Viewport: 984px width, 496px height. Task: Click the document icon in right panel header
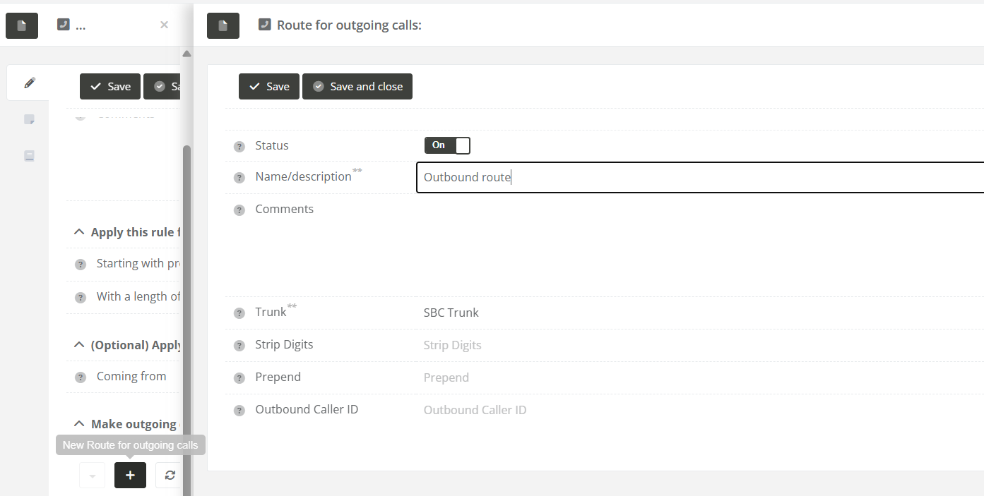pos(223,25)
